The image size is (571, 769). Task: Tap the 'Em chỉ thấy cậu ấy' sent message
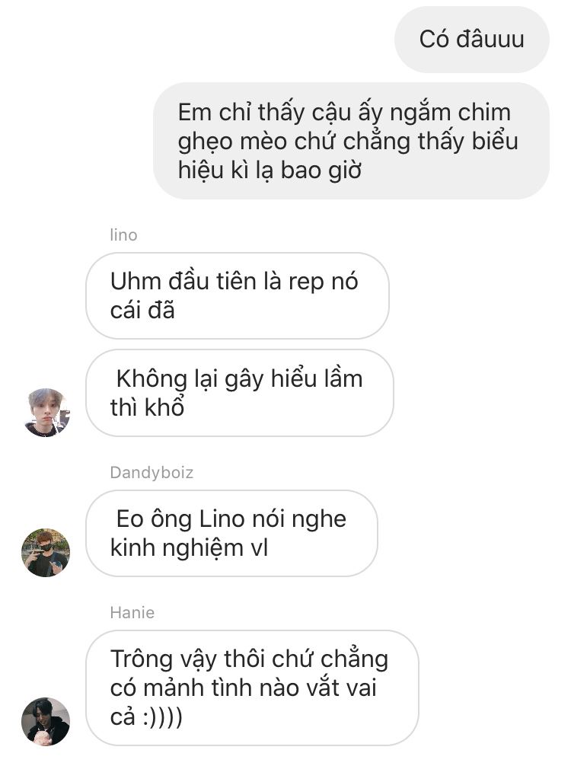[351, 141]
